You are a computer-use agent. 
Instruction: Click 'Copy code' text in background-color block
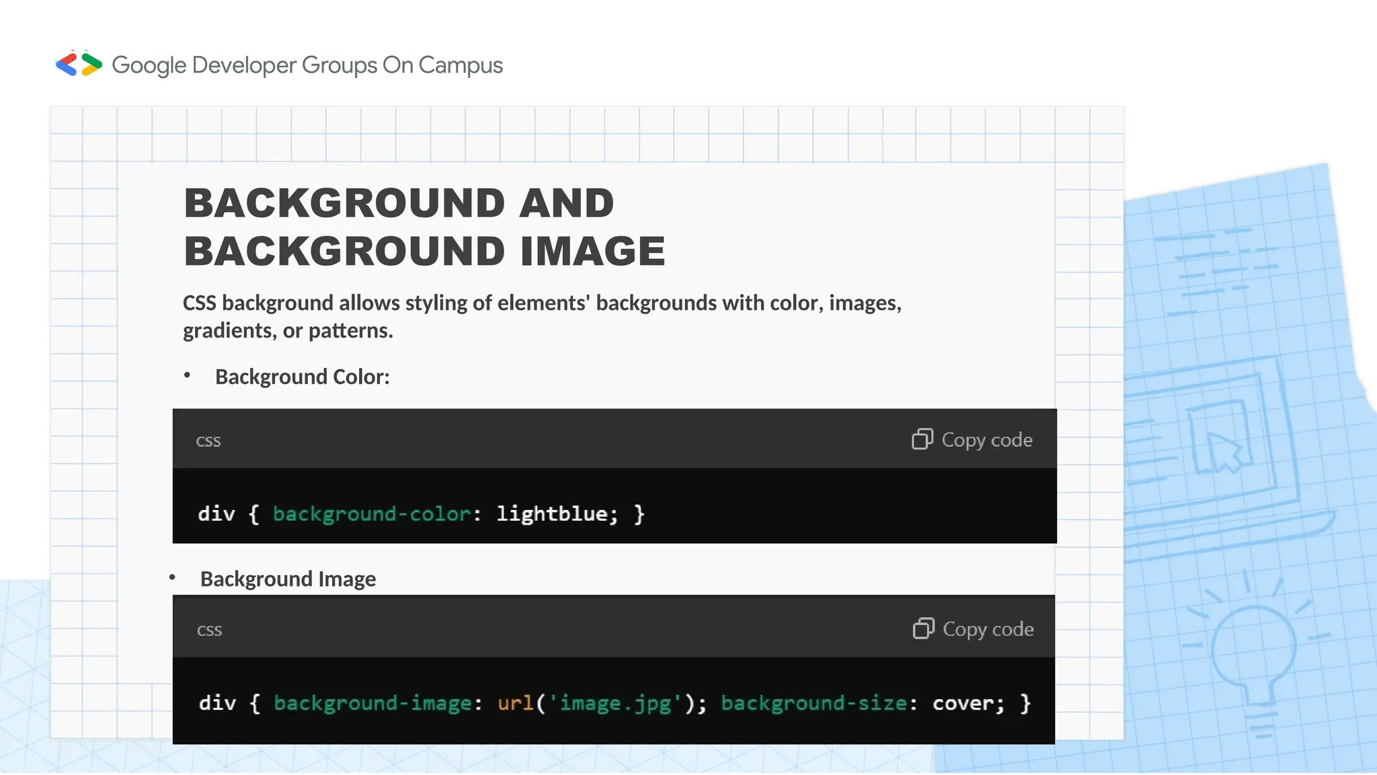pyautogui.click(x=986, y=440)
